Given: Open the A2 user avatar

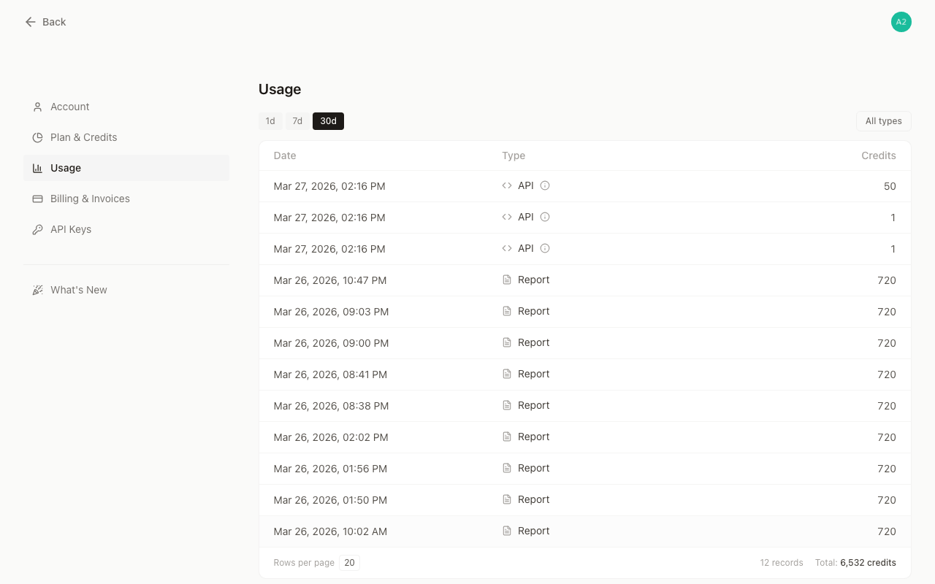Looking at the screenshot, I should [901, 22].
